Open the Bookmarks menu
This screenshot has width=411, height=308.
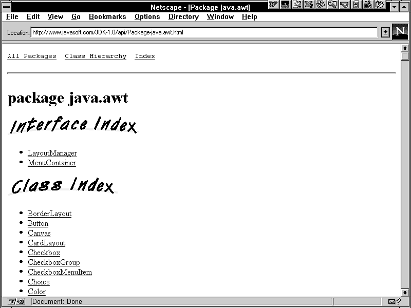click(107, 17)
